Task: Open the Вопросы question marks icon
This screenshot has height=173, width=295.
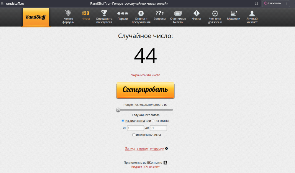Action: pyautogui.click(x=160, y=14)
